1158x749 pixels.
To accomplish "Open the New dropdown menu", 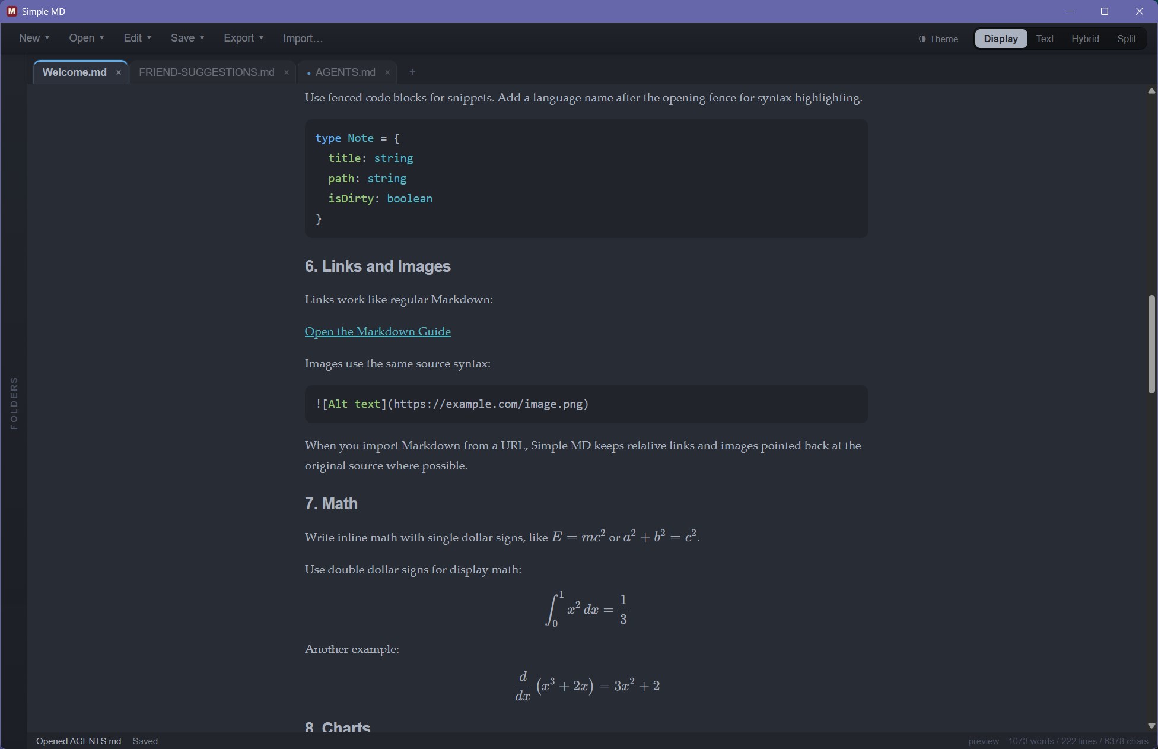I will point(34,38).
